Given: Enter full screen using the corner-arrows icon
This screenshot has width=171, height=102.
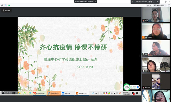Looking at the screenshot, I should point(169,5).
